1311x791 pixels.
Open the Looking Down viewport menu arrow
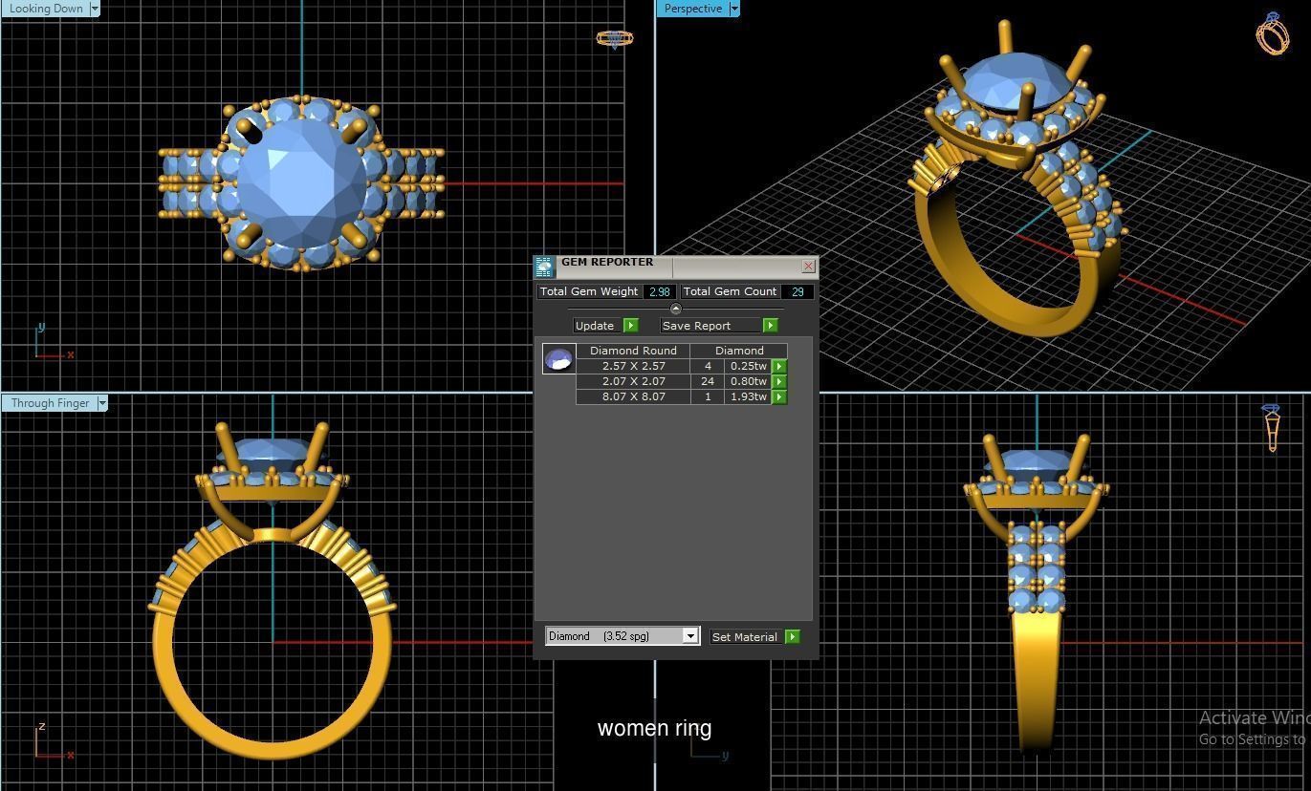pyautogui.click(x=95, y=9)
